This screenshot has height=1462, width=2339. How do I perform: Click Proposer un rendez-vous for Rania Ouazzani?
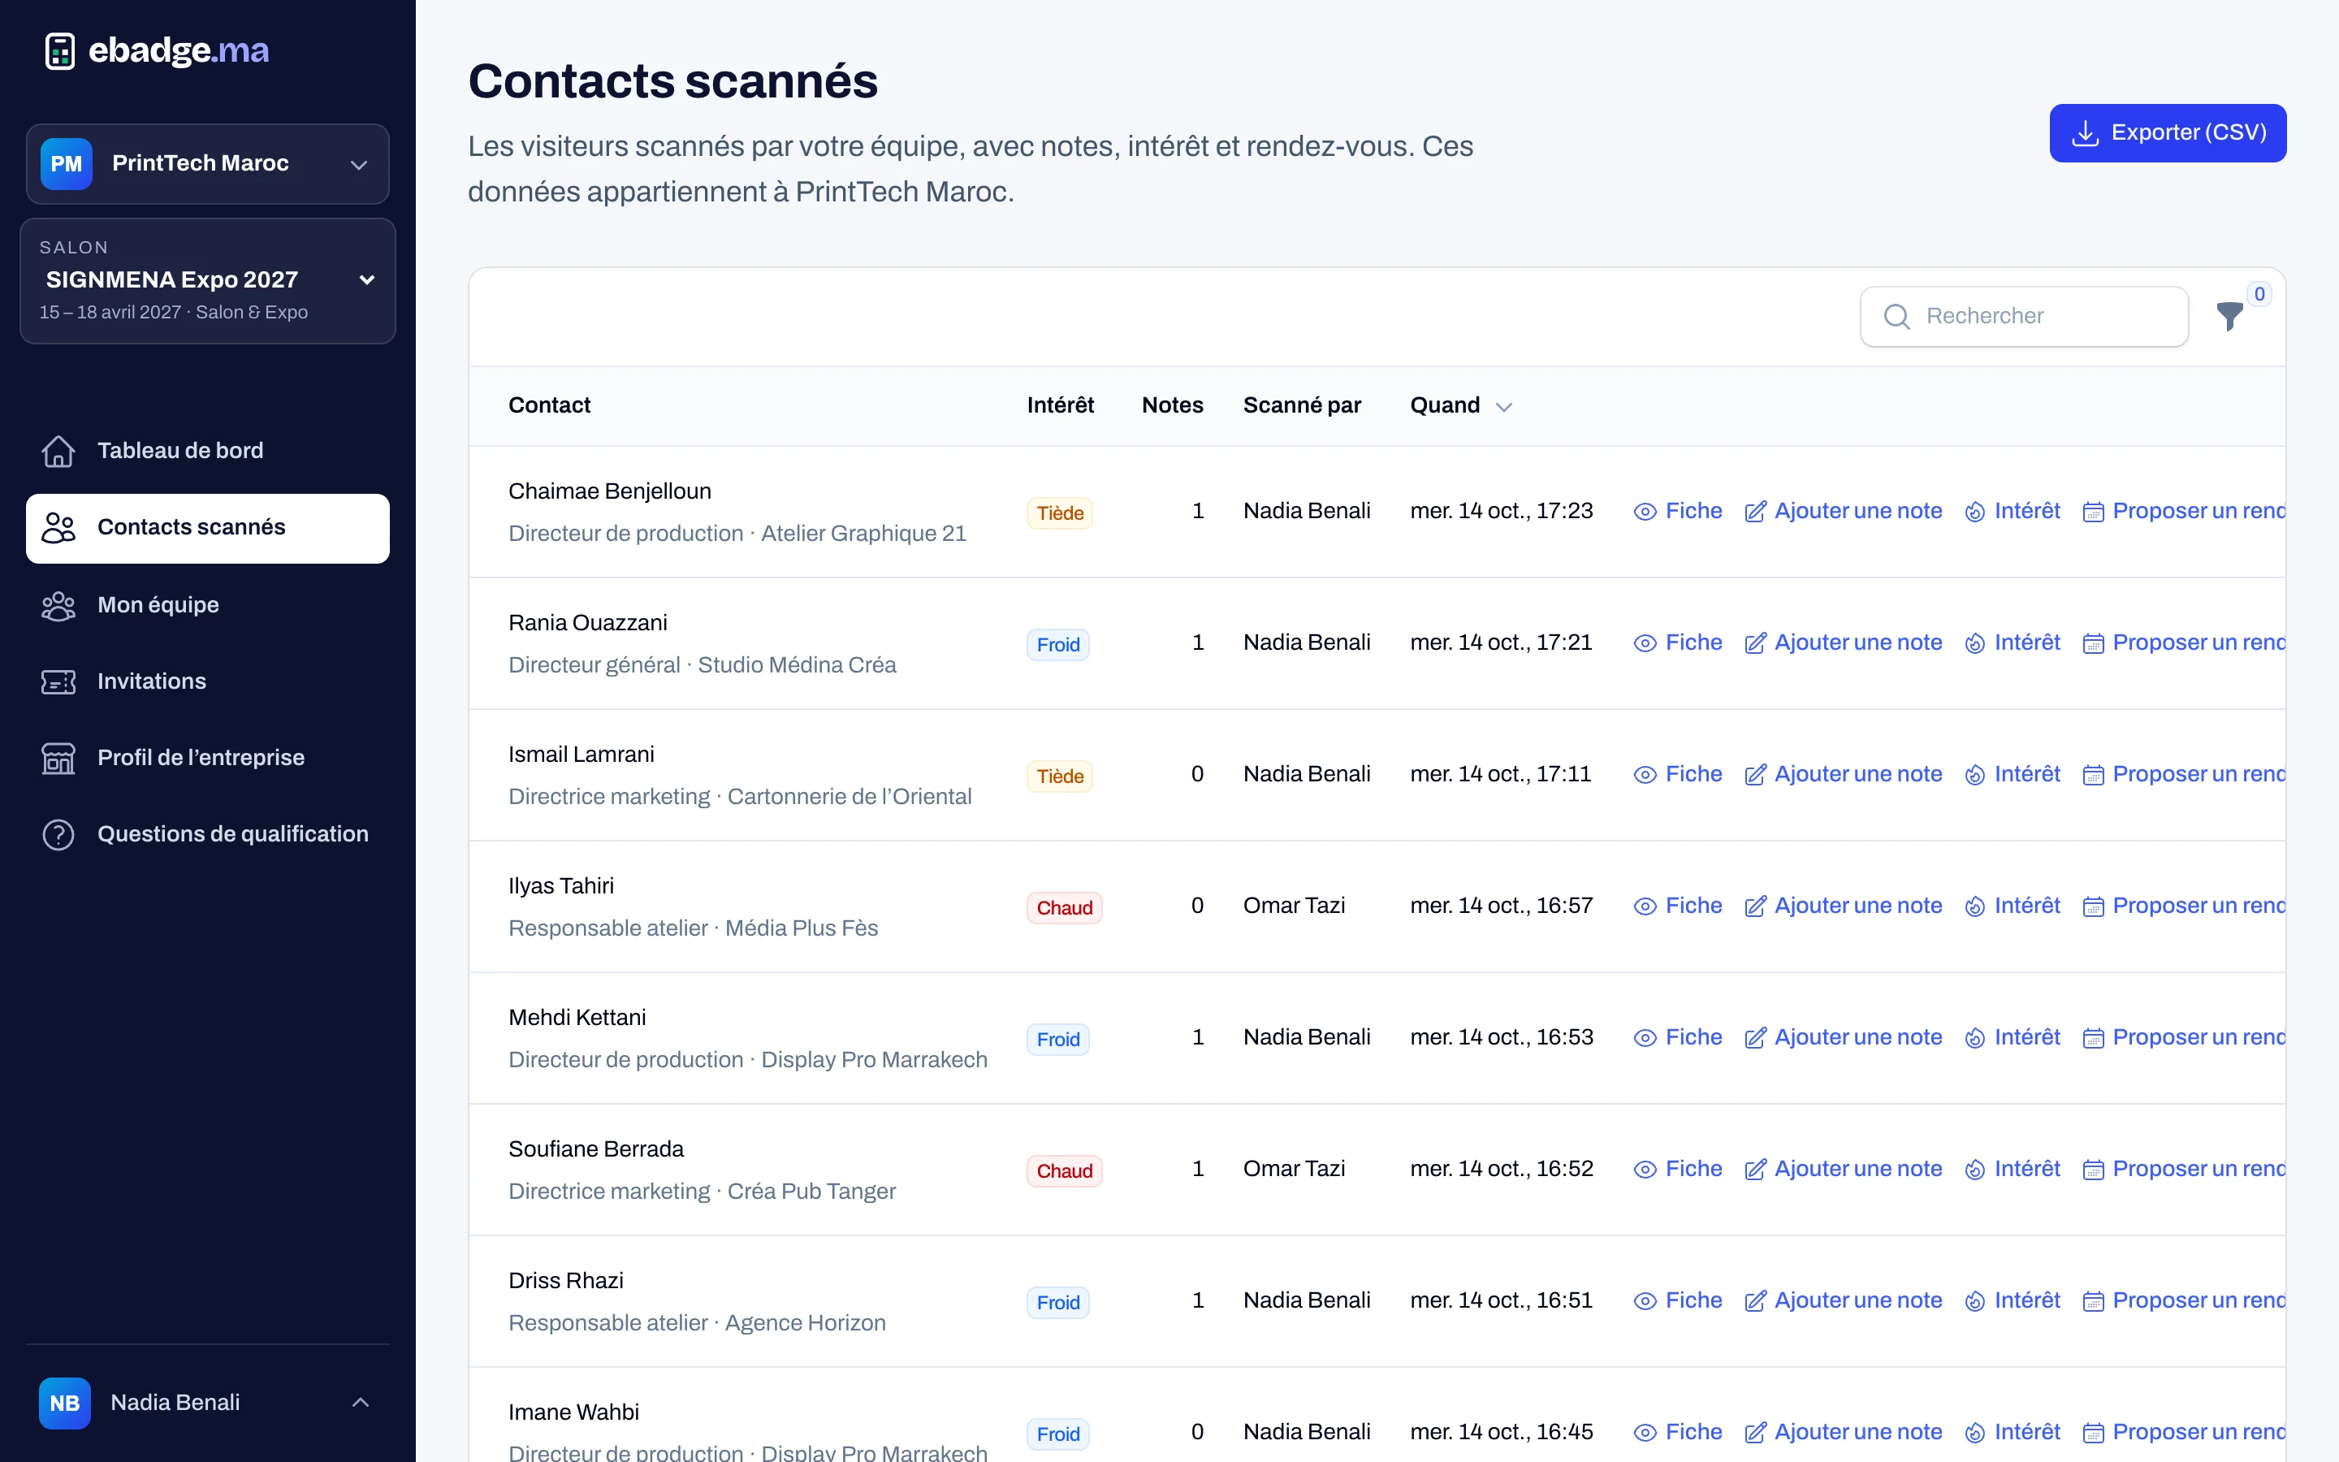(x=2185, y=642)
